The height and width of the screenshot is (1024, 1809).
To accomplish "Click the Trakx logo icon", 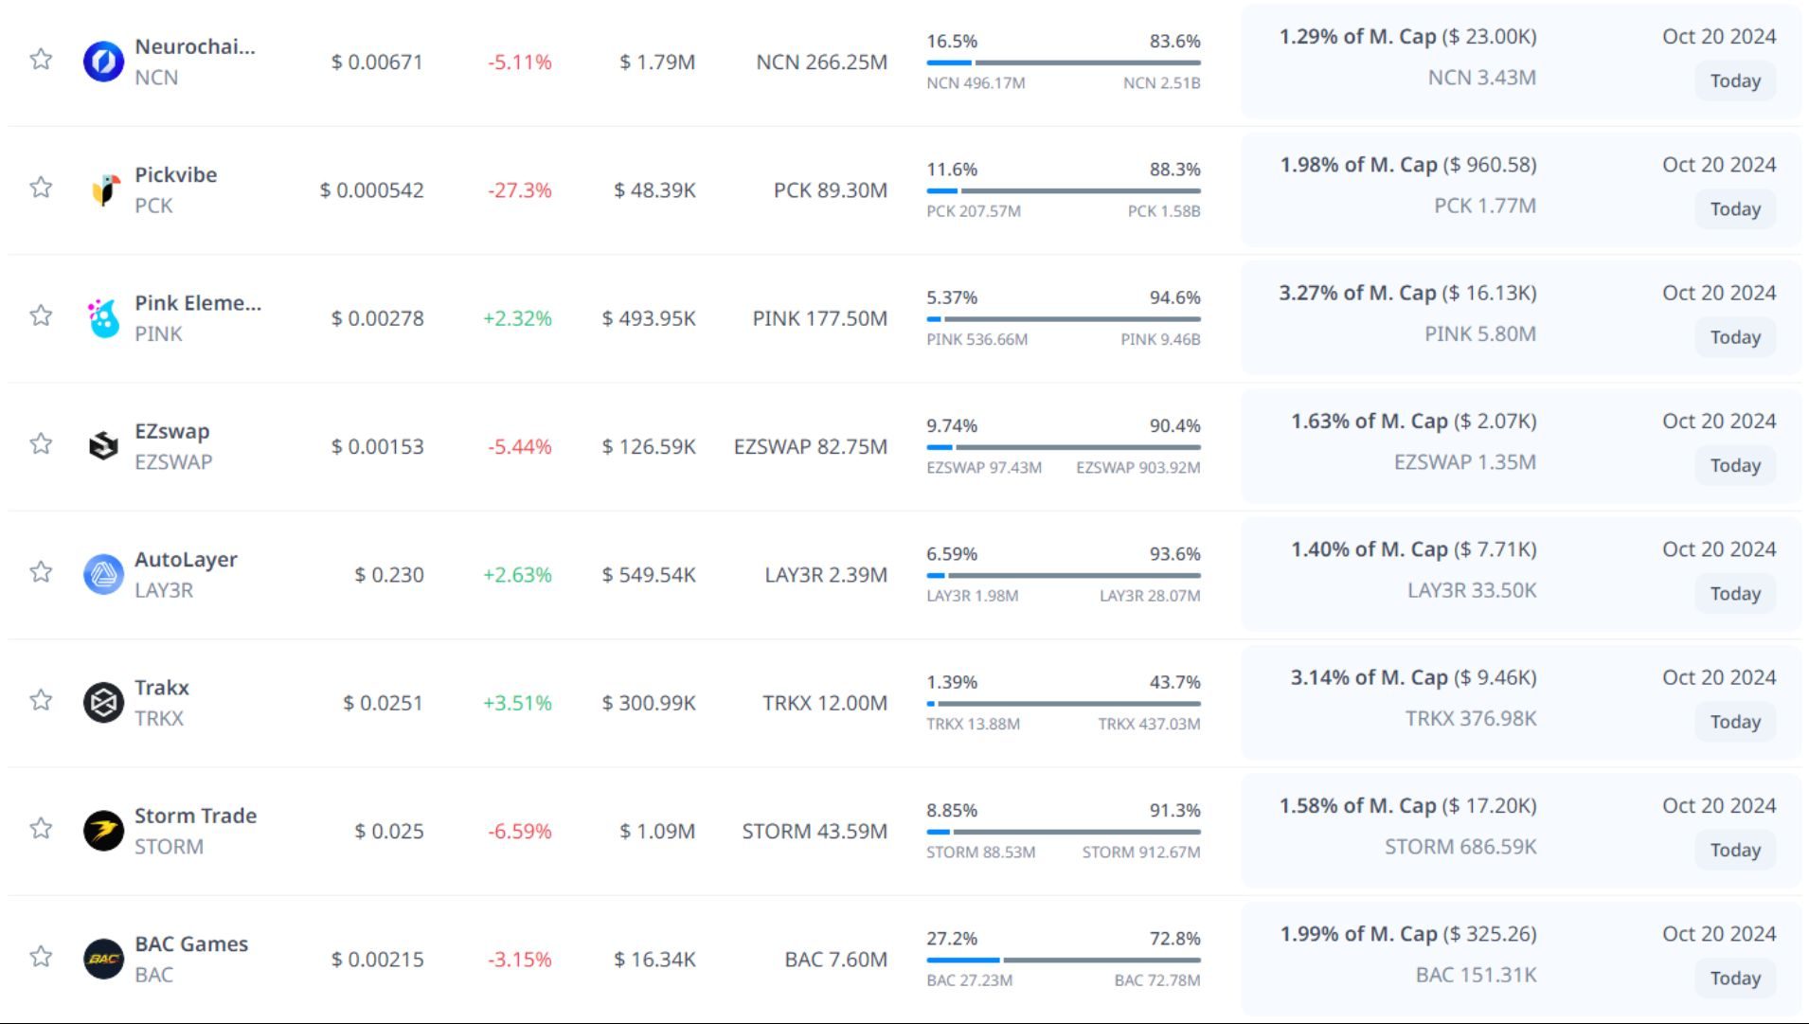I will pos(103,703).
